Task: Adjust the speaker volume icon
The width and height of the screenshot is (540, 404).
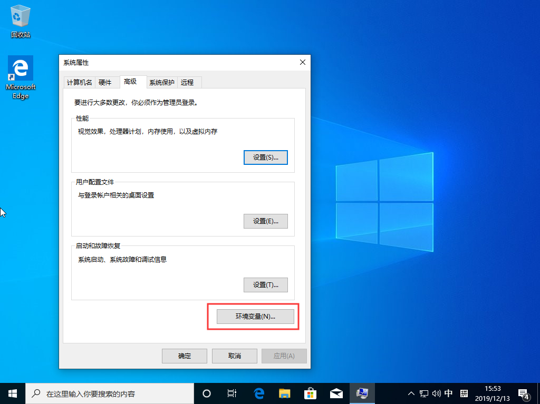Action: pyautogui.click(x=436, y=393)
